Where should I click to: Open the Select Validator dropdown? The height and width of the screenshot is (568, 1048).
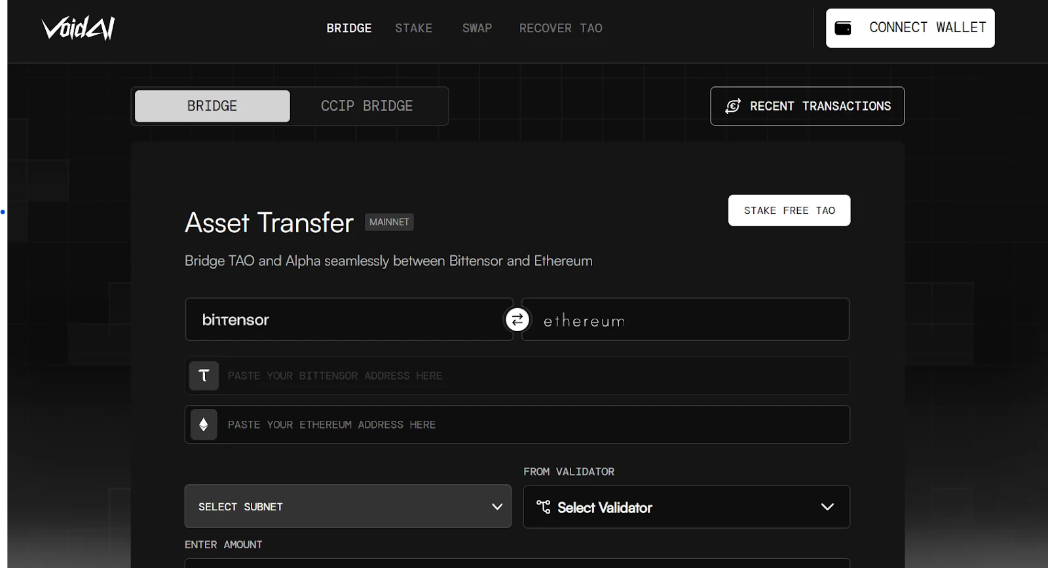click(x=675, y=506)
